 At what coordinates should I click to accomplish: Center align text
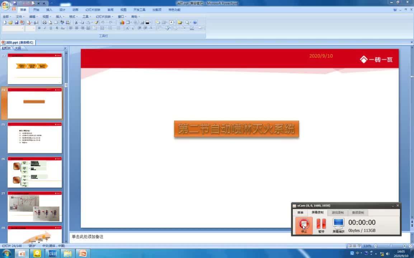(x=76, y=28)
